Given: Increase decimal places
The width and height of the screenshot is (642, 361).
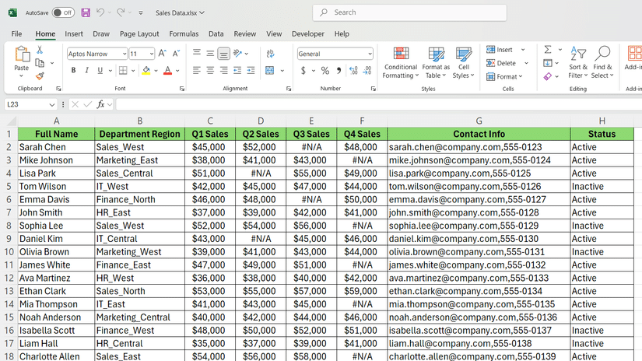Looking at the screenshot, I should 354,71.
